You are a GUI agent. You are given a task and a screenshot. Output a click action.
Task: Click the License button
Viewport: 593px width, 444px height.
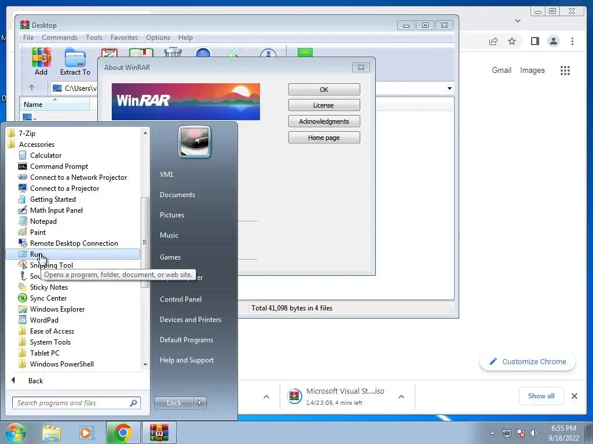(x=324, y=105)
